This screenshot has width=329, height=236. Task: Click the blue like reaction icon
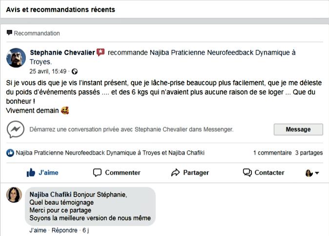coord(10,153)
